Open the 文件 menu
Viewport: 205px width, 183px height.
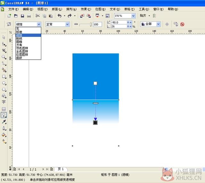(x=13, y=9)
